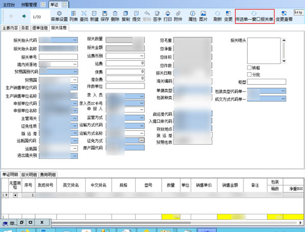Open 成交方式代码单一 lookup button

coord(283,98)
